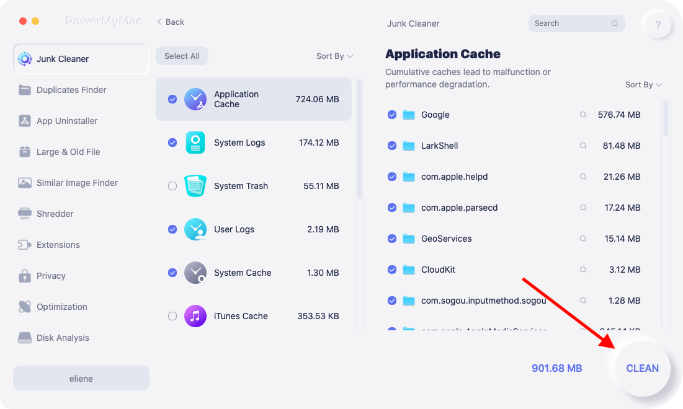The image size is (683, 409).
Task: Click the Google folder icon
Action: pyautogui.click(x=409, y=115)
